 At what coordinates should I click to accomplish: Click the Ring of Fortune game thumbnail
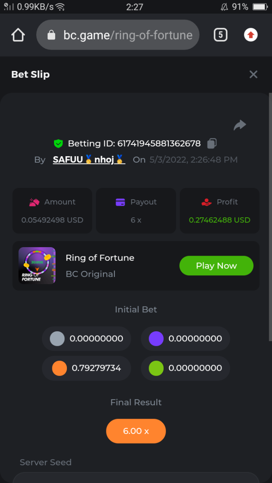pos(37,266)
